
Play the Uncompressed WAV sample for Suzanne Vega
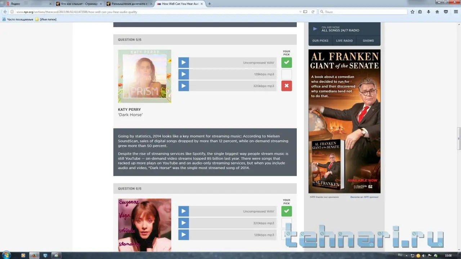click(183, 211)
